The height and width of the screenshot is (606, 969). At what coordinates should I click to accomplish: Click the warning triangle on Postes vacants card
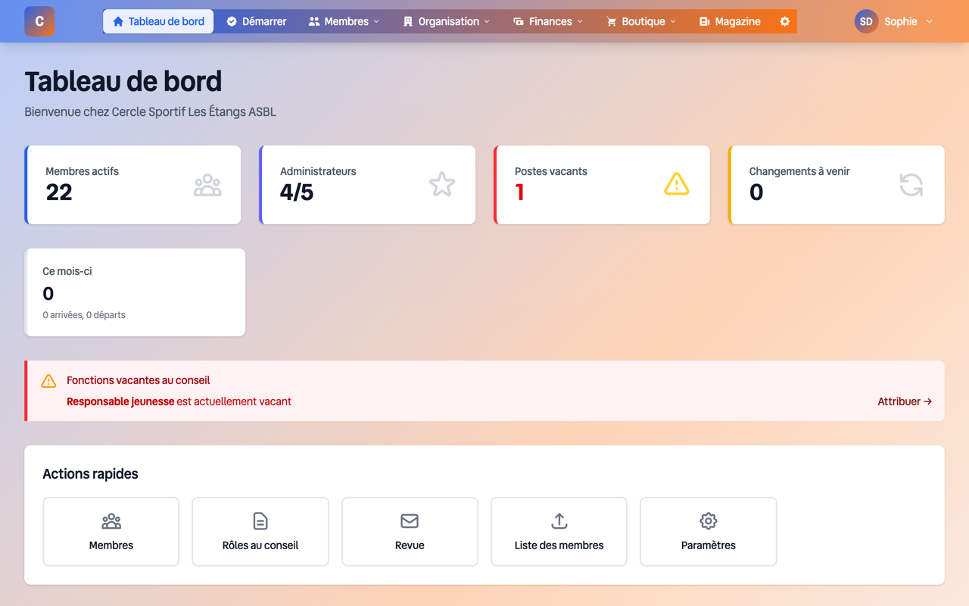point(677,184)
